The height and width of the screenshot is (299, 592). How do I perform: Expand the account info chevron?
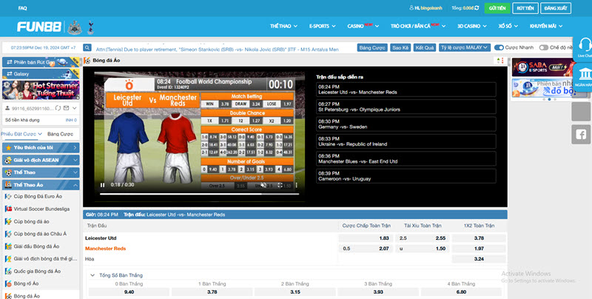[x=75, y=108]
